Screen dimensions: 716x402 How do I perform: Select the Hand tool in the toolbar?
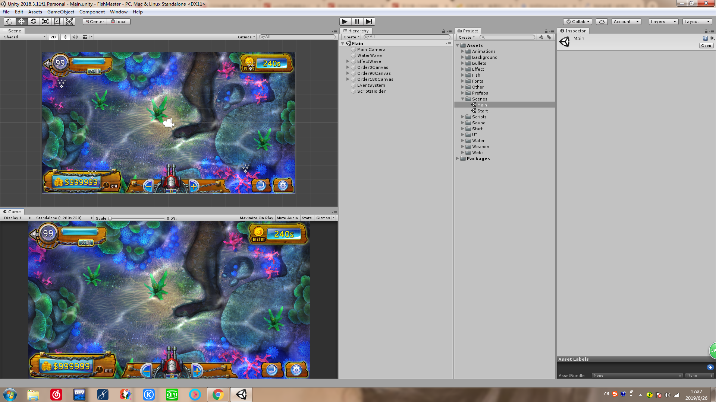[9, 21]
